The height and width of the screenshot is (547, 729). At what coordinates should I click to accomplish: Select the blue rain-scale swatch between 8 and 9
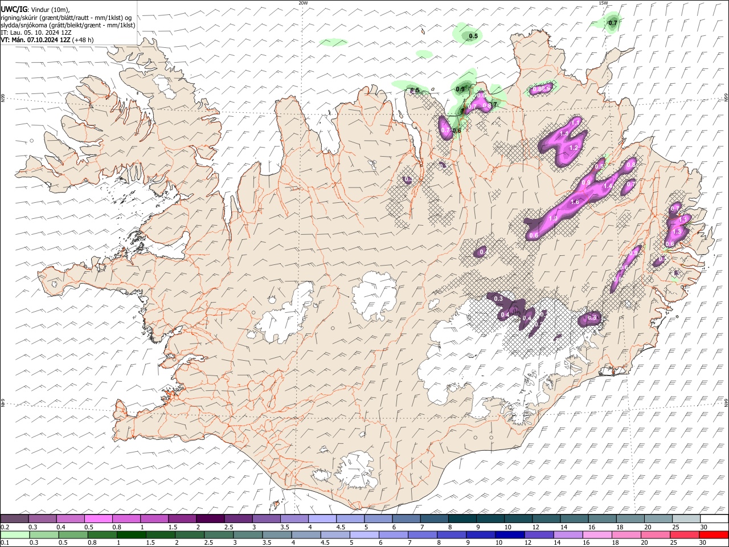click(x=452, y=534)
